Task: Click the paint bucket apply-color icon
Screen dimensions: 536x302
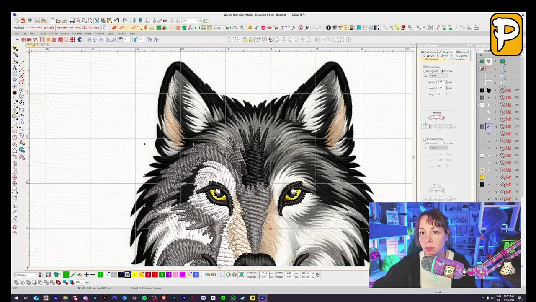Action: (80, 275)
